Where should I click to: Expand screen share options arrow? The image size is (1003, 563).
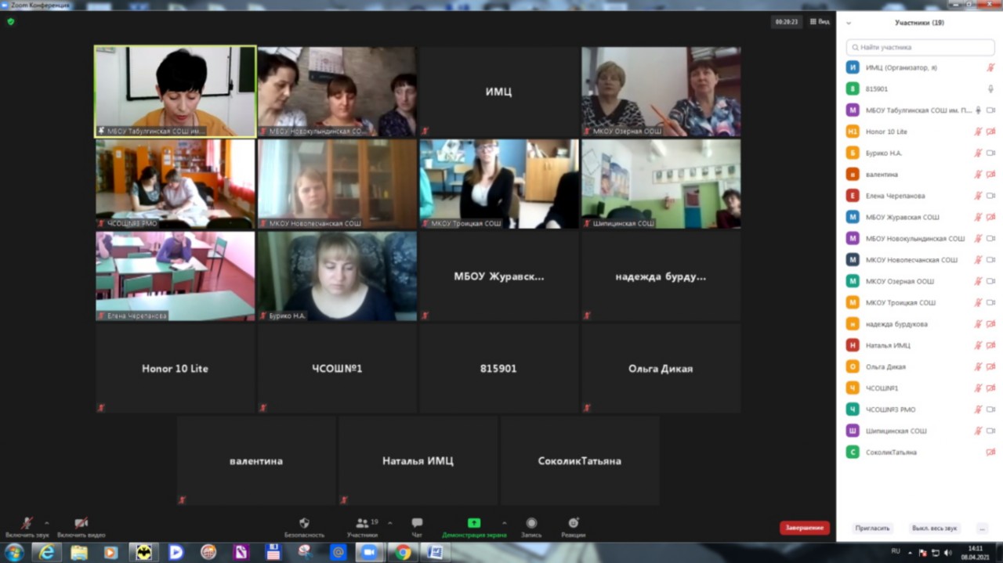coord(504,522)
